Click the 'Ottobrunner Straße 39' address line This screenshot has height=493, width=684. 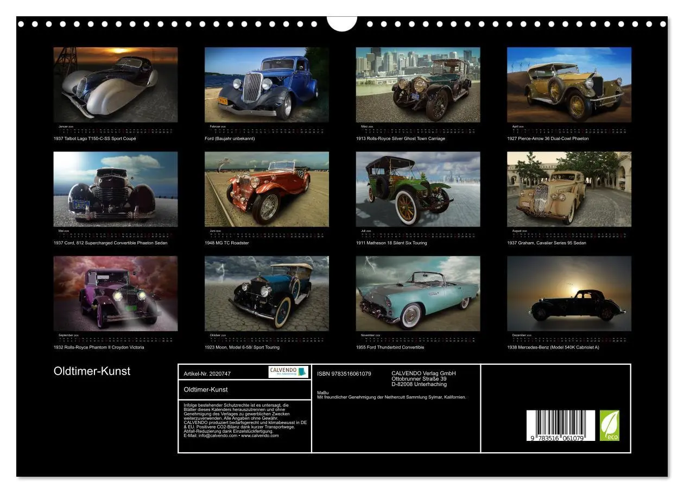coord(419,379)
